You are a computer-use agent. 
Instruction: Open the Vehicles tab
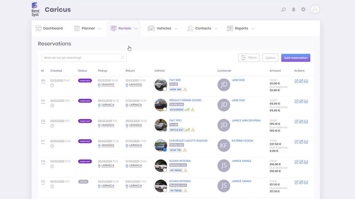(163, 28)
